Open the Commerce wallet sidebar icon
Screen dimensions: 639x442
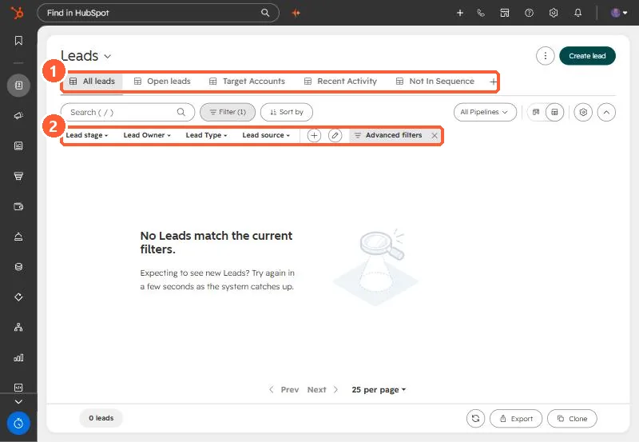(x=18, y=206)
